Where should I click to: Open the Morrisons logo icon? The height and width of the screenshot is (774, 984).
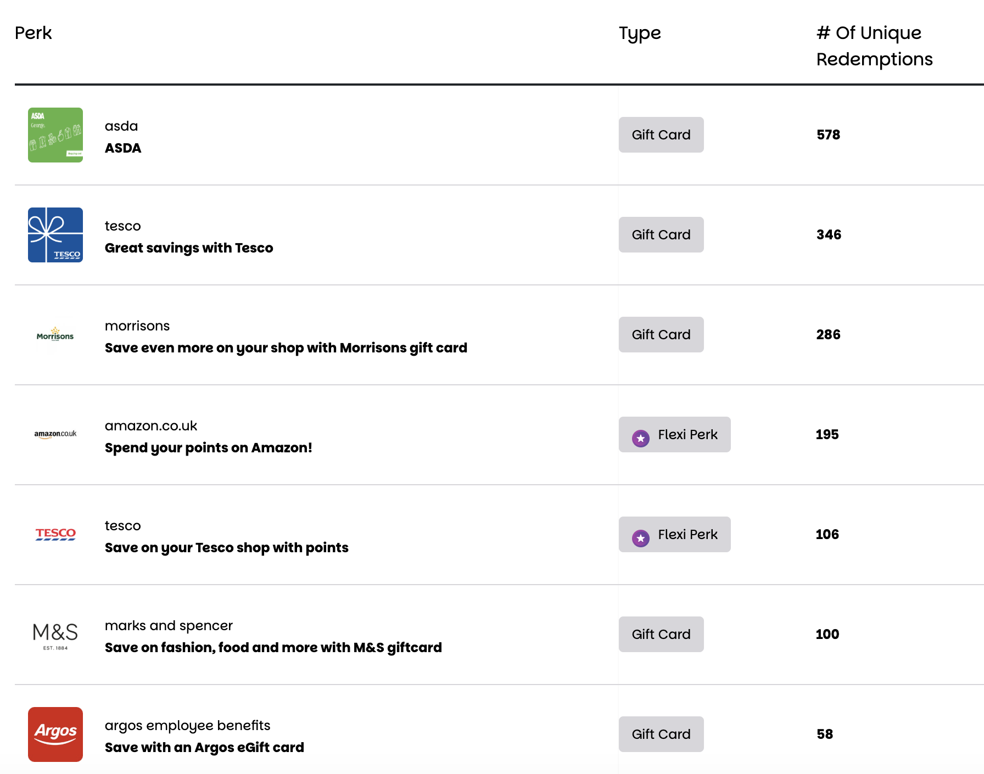tap(55, 335)
